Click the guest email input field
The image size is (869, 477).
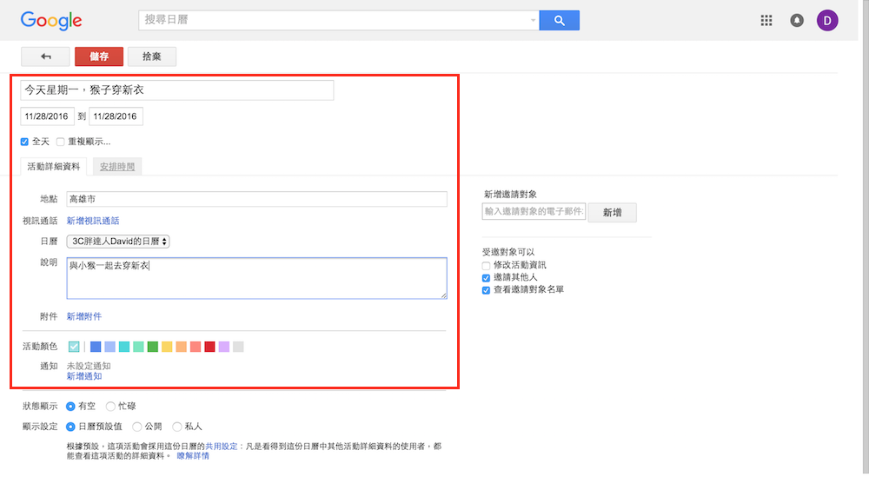click(534, 212)
